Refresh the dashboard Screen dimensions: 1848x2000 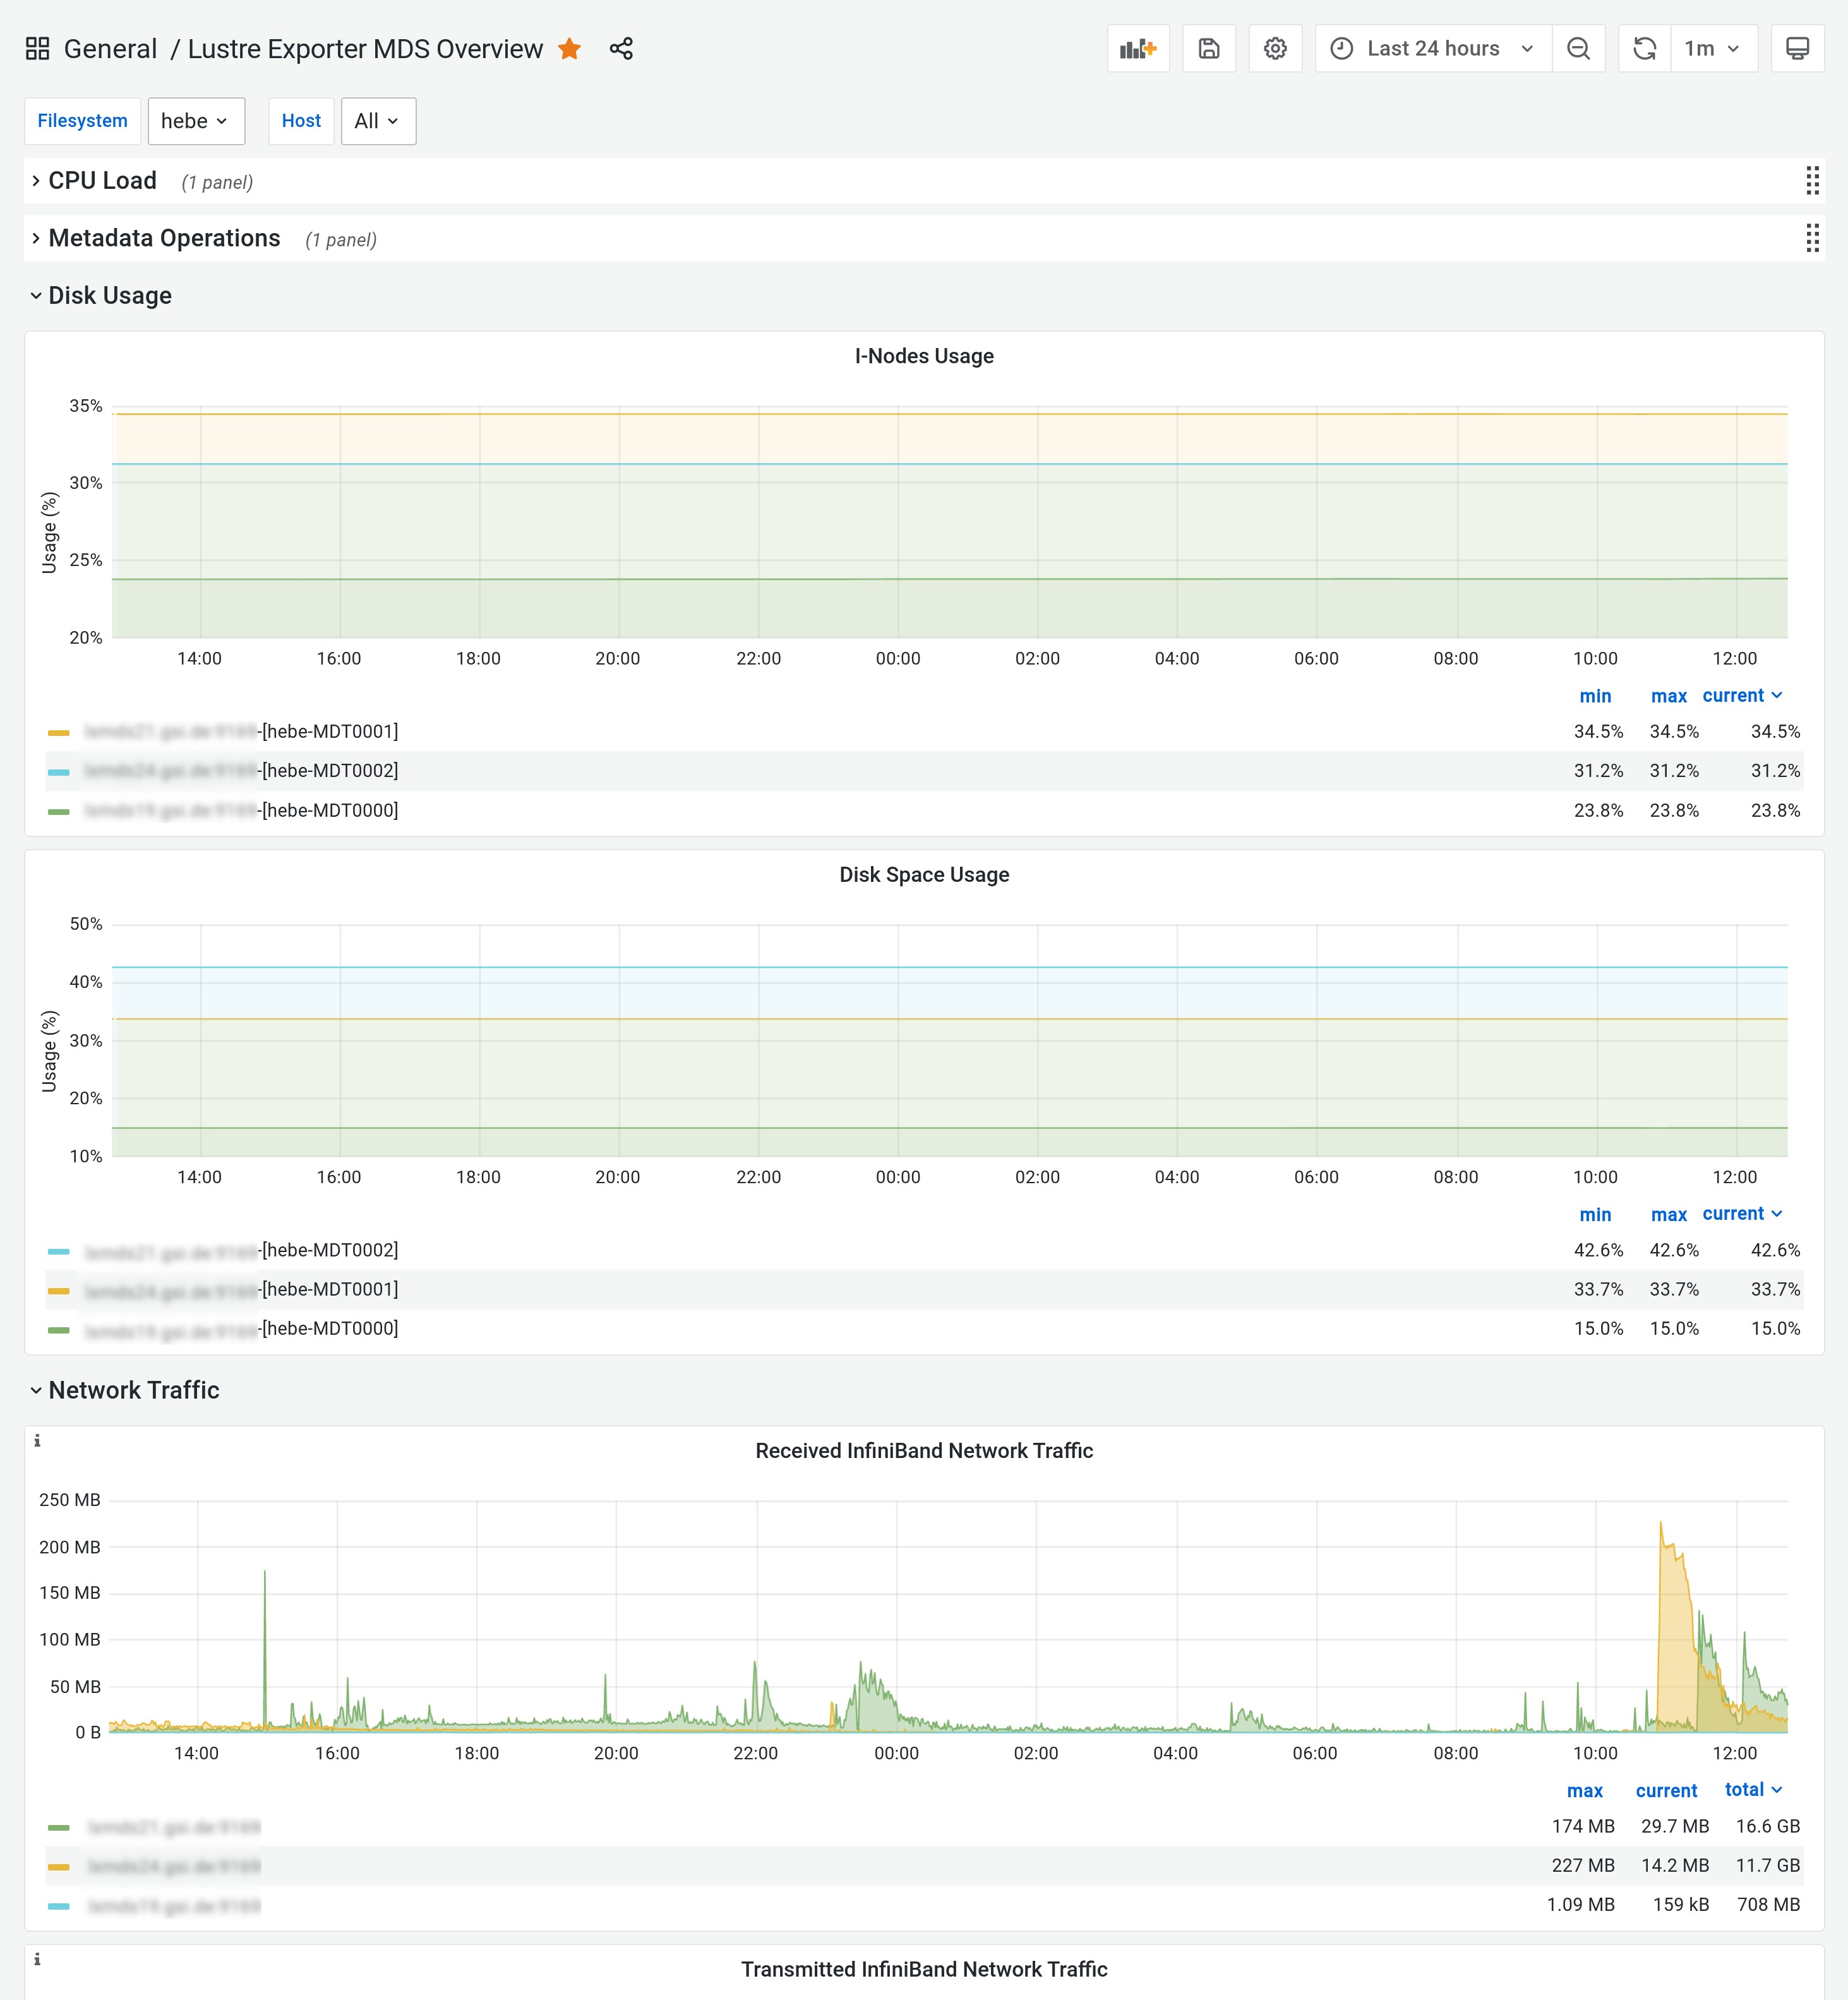click(1644, 49)
